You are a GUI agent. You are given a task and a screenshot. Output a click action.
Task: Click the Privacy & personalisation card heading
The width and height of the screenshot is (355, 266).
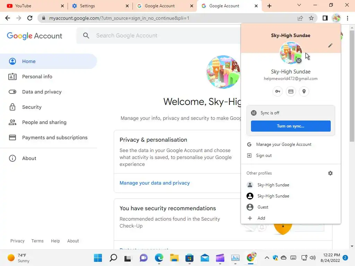(153, 140)
